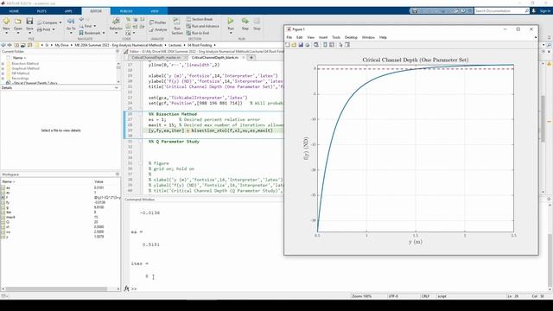The width and height of the screenshot is (553, 311).
Task: Click the up one level folder icon
Action: [16, 45]
